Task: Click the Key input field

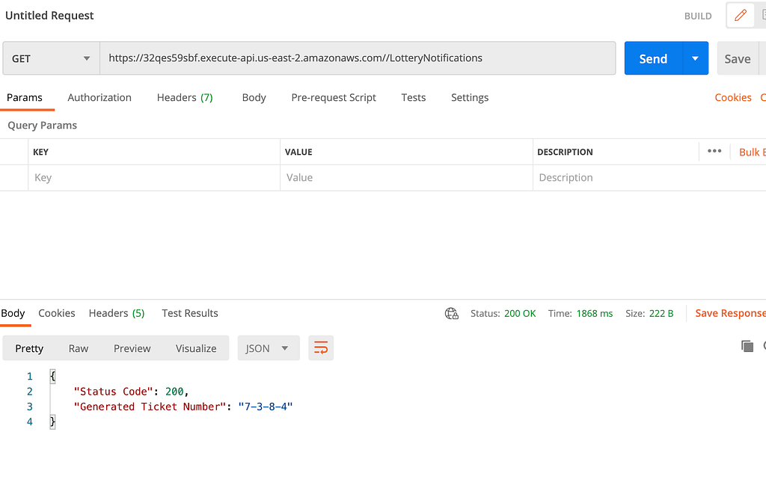Action: pos(154,178)
